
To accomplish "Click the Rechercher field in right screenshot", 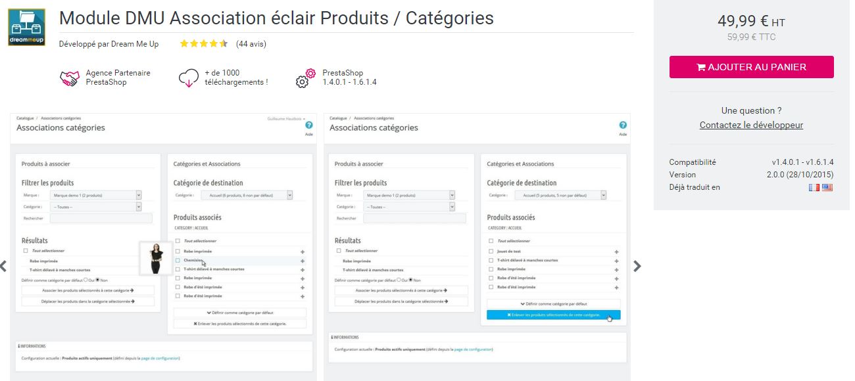I will tap(414, 218).
